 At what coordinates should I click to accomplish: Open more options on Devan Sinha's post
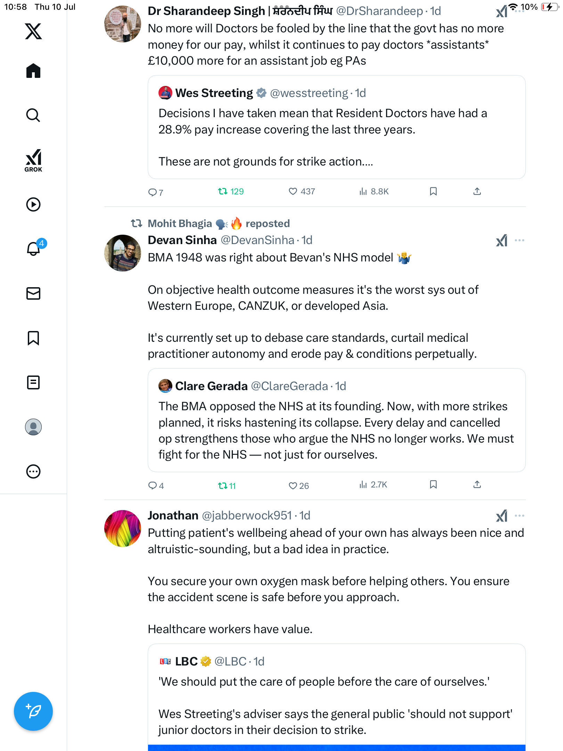[x=520, y=240]
